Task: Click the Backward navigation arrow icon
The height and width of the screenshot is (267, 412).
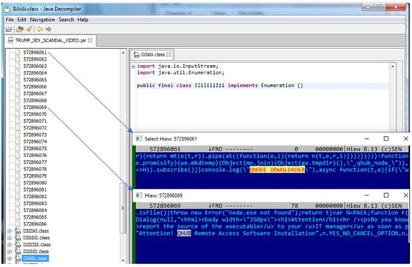Action: click(x=40, y=29)
